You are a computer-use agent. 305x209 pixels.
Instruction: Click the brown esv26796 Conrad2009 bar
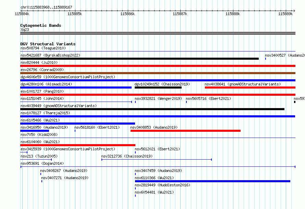(158, 73)
